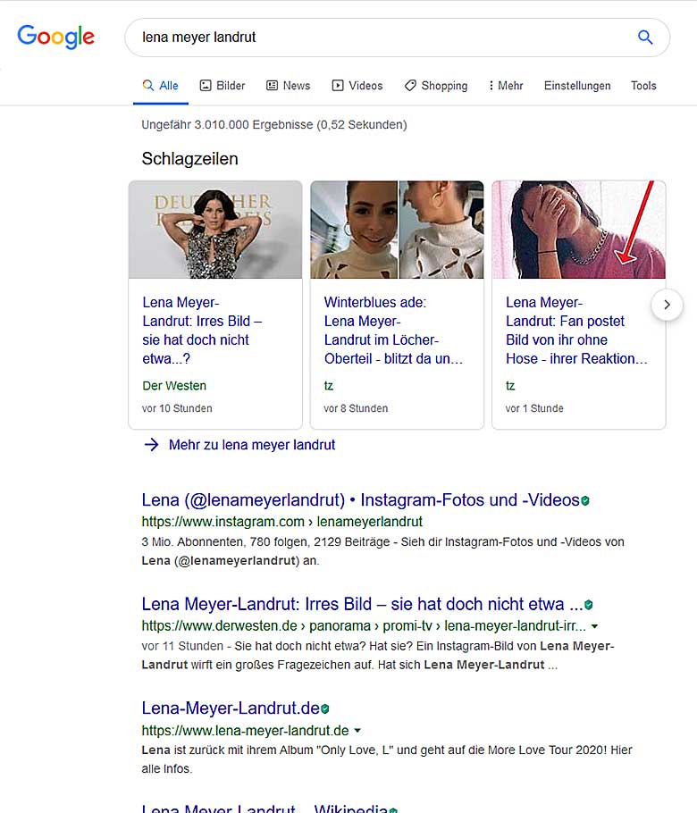Screen dimensions: 697x813
Task: Open the Lena-Meyer-Landrut.de result
Action: [231, 708]
